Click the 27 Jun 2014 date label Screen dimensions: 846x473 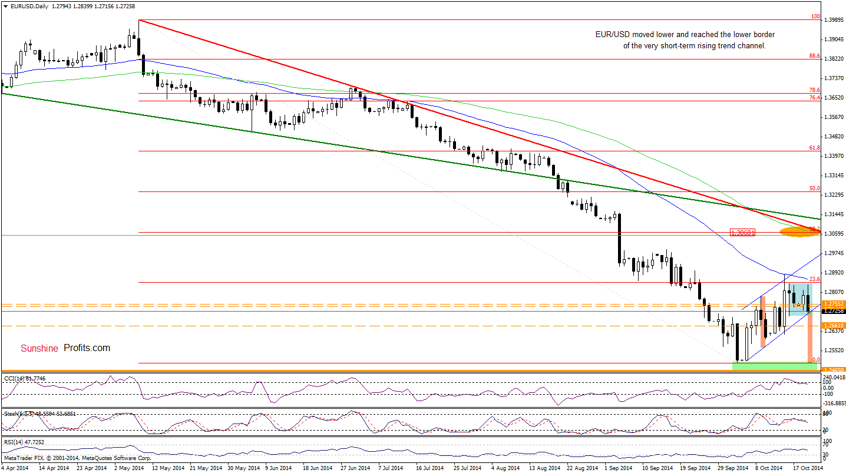coord(355,468)
